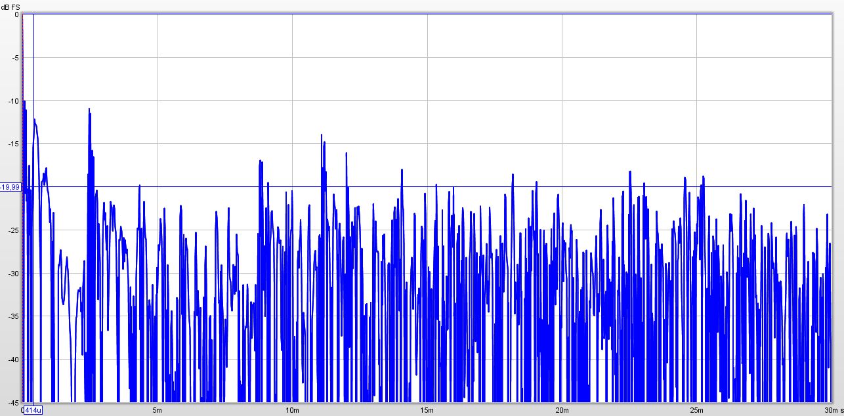This screenshot has height=416, width=844.
Task: Click the -15 label on the vertical axis
Action: tap(15, 144)
